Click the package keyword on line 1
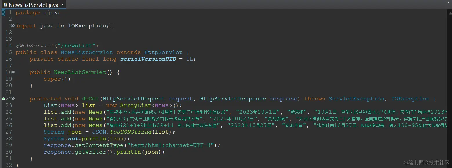Viewport: 452px width, 168px height. point(28,12)
